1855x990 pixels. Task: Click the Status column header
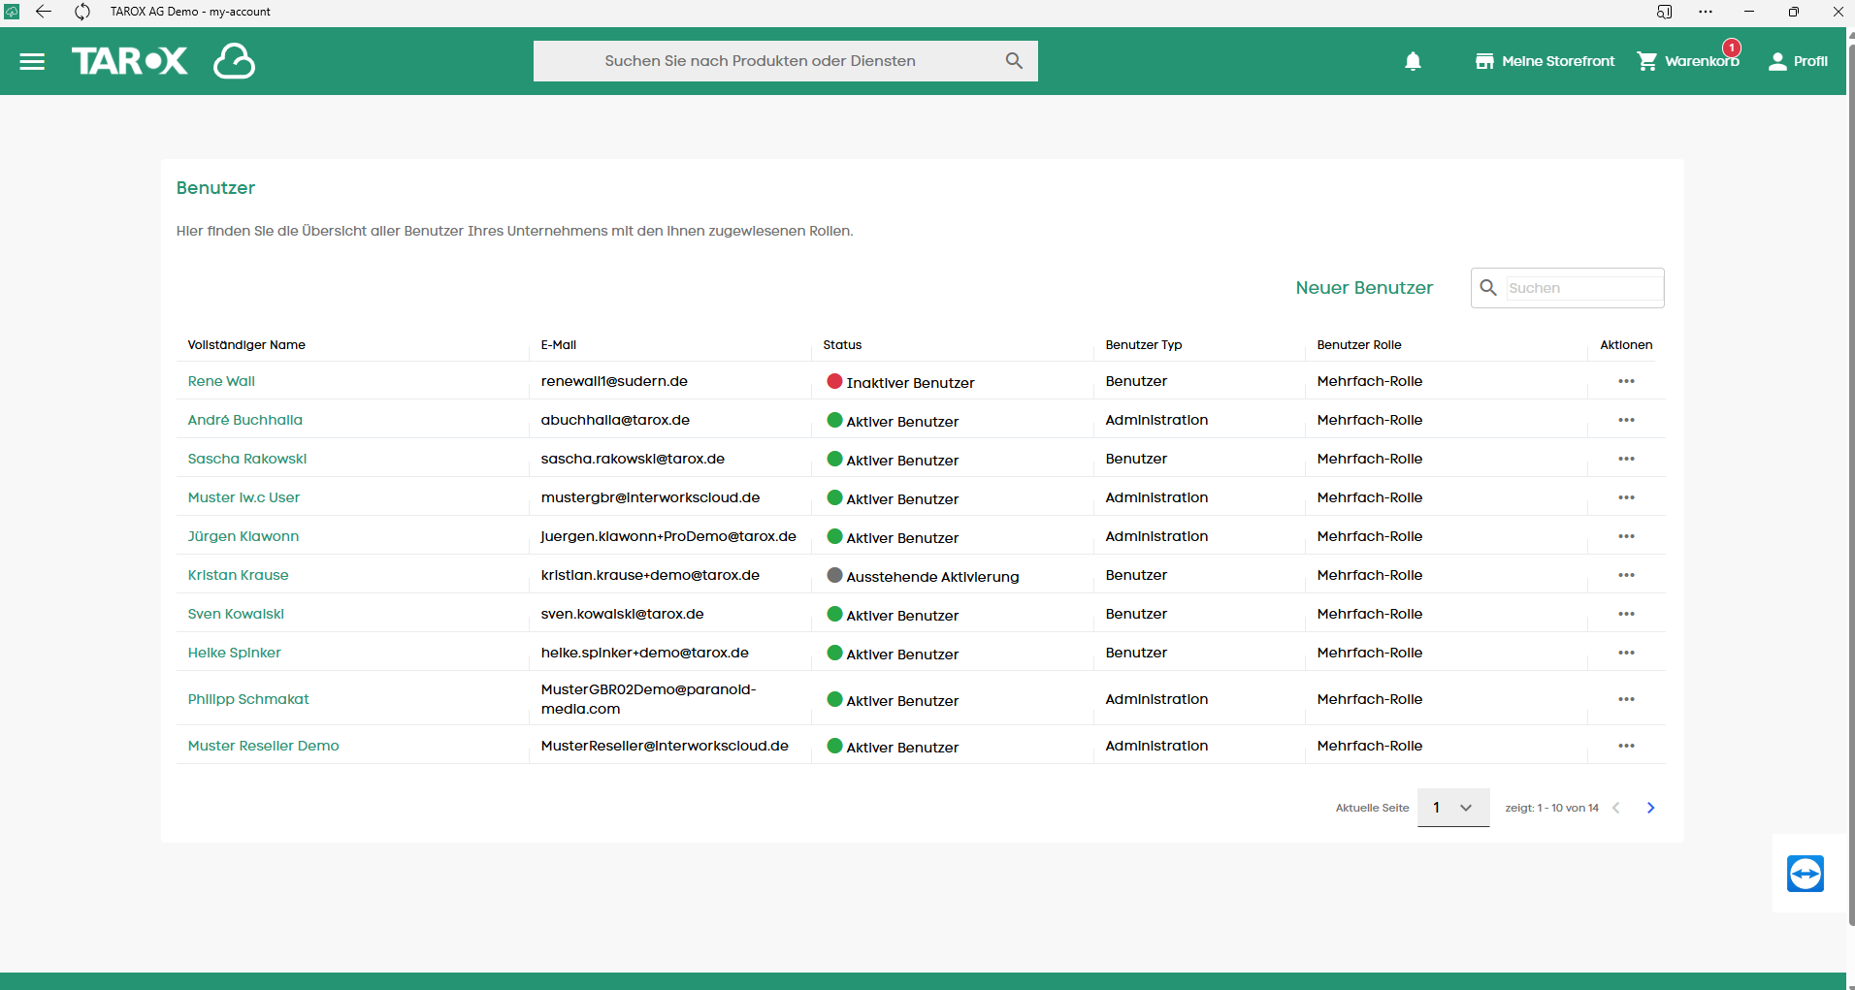tap(842, 345)
